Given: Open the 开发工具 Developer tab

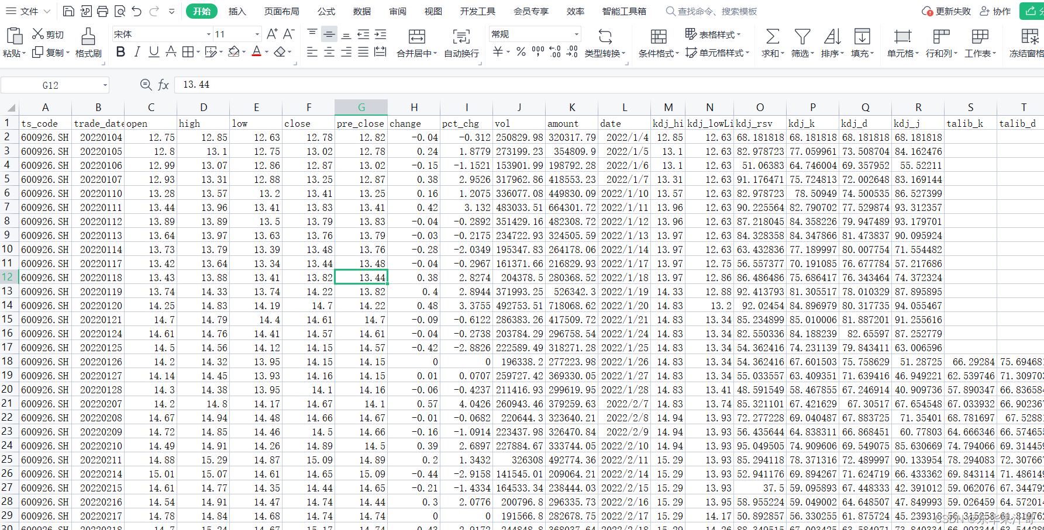Looking at the screenshot, I should tap(477, 11).
